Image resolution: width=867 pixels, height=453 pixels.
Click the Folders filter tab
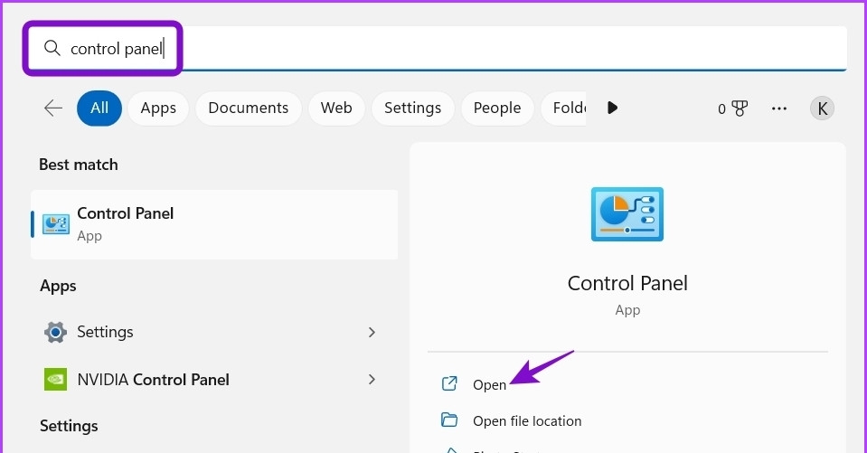click(x=563, y=108)
